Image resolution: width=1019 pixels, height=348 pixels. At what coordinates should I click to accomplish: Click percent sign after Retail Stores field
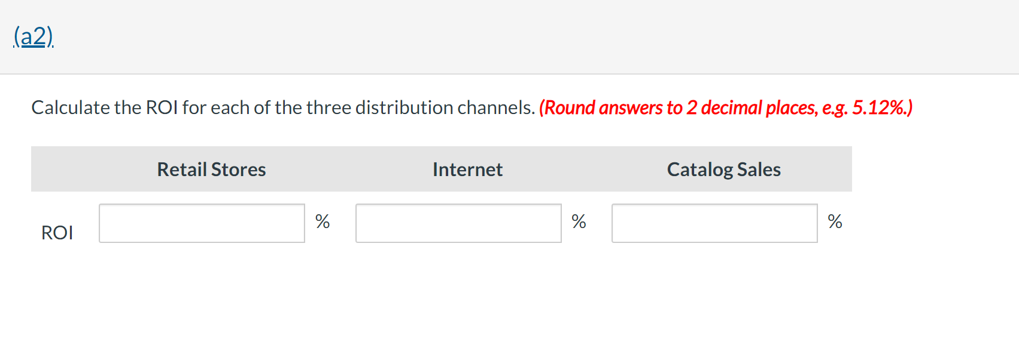tap(323, 221)
